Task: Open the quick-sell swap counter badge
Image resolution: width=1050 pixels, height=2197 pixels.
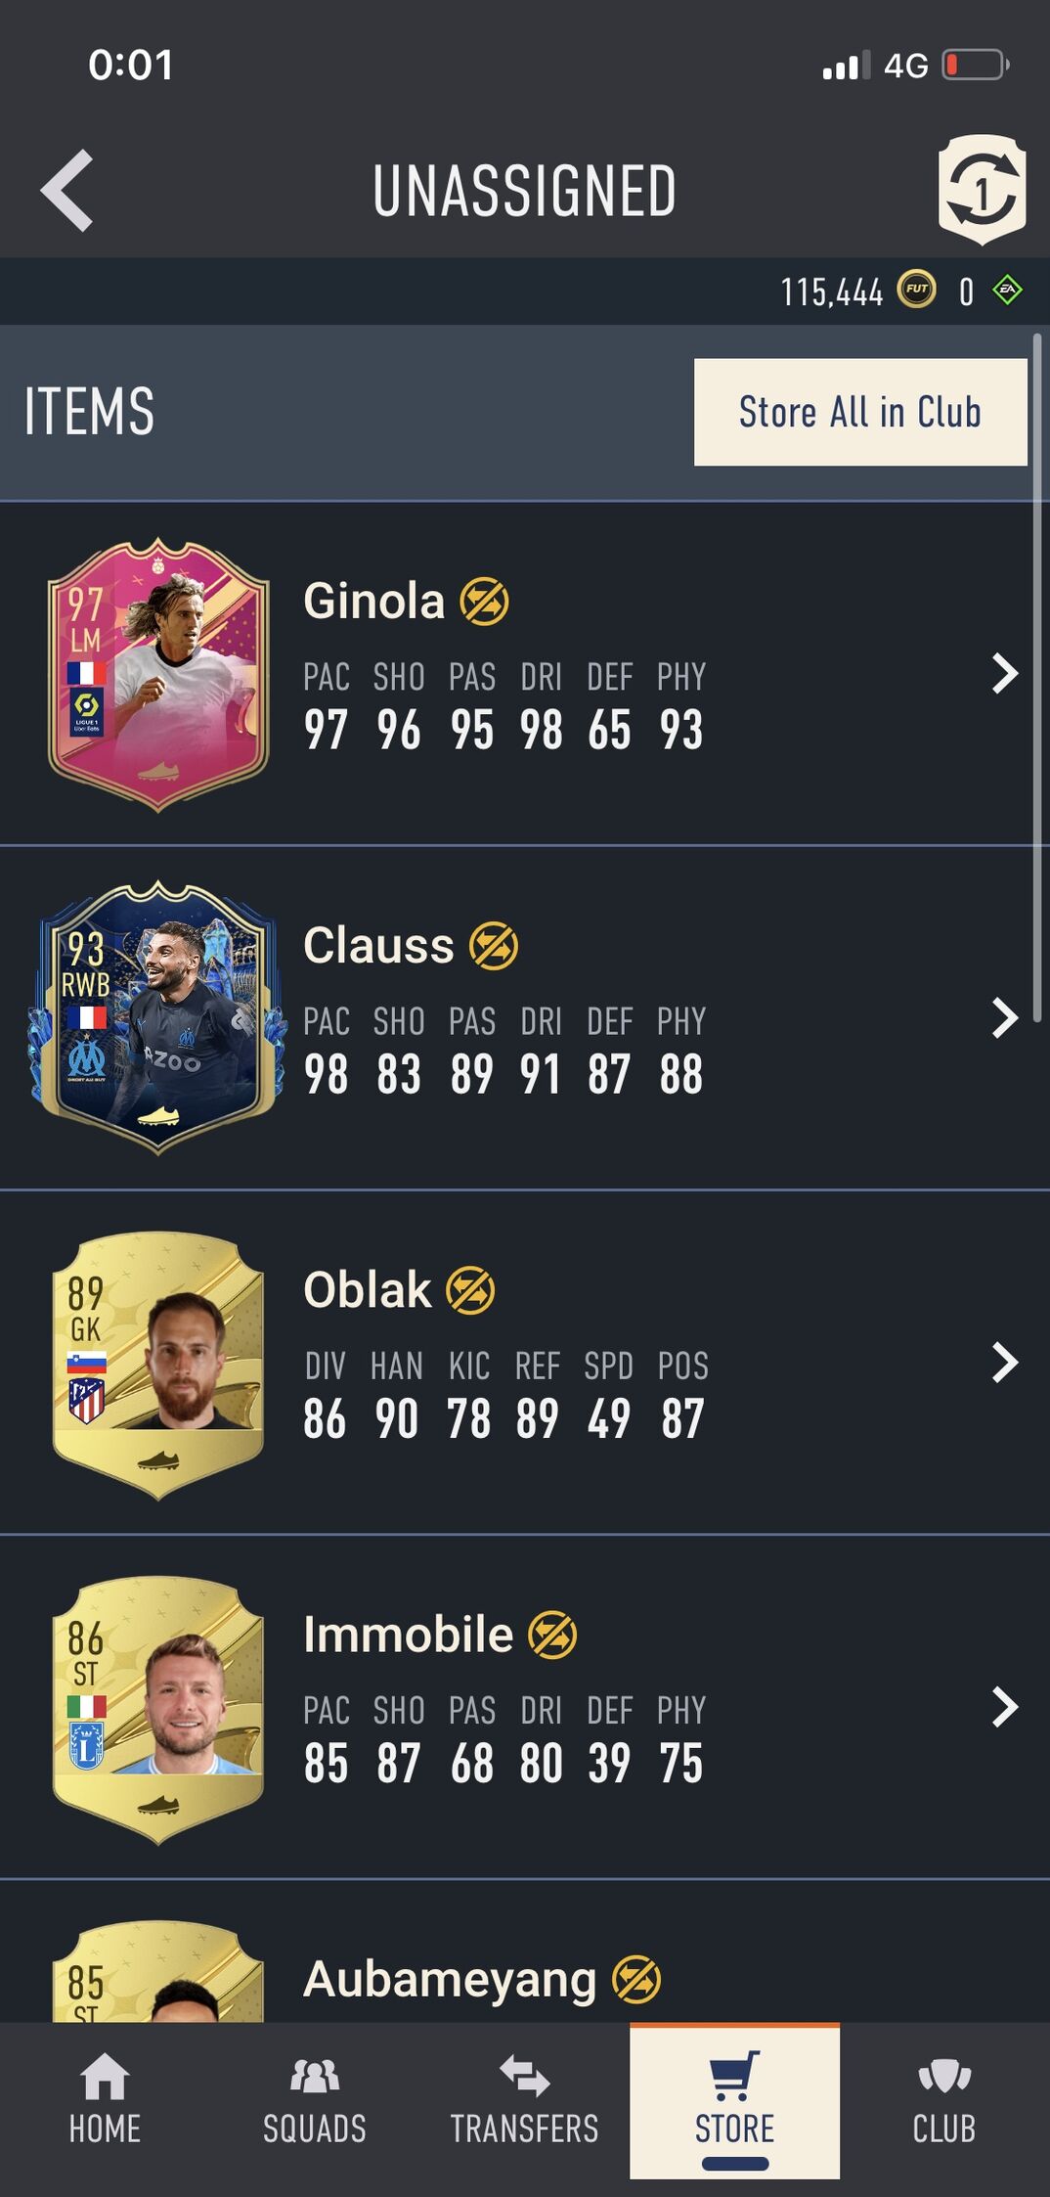Action: [982, 190]
